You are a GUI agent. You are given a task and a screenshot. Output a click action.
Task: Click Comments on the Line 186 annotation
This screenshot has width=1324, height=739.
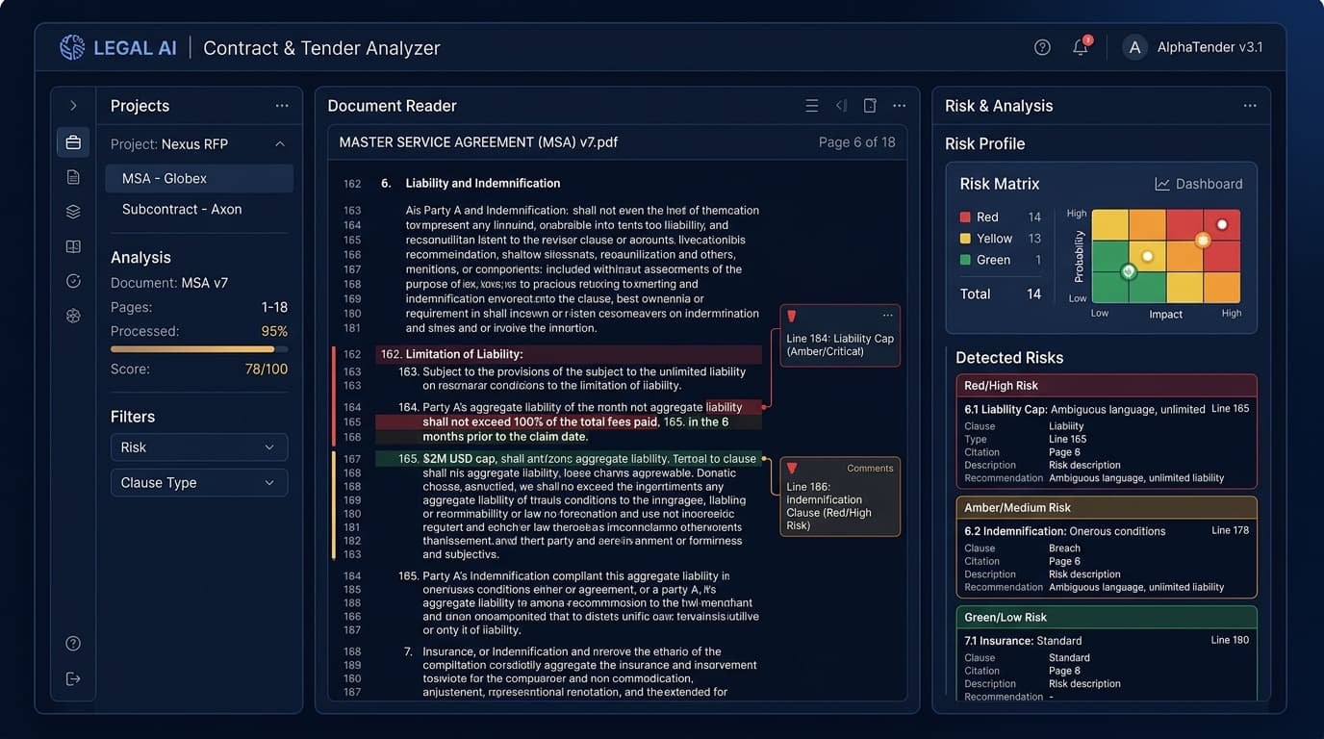[x=870, y=469]
